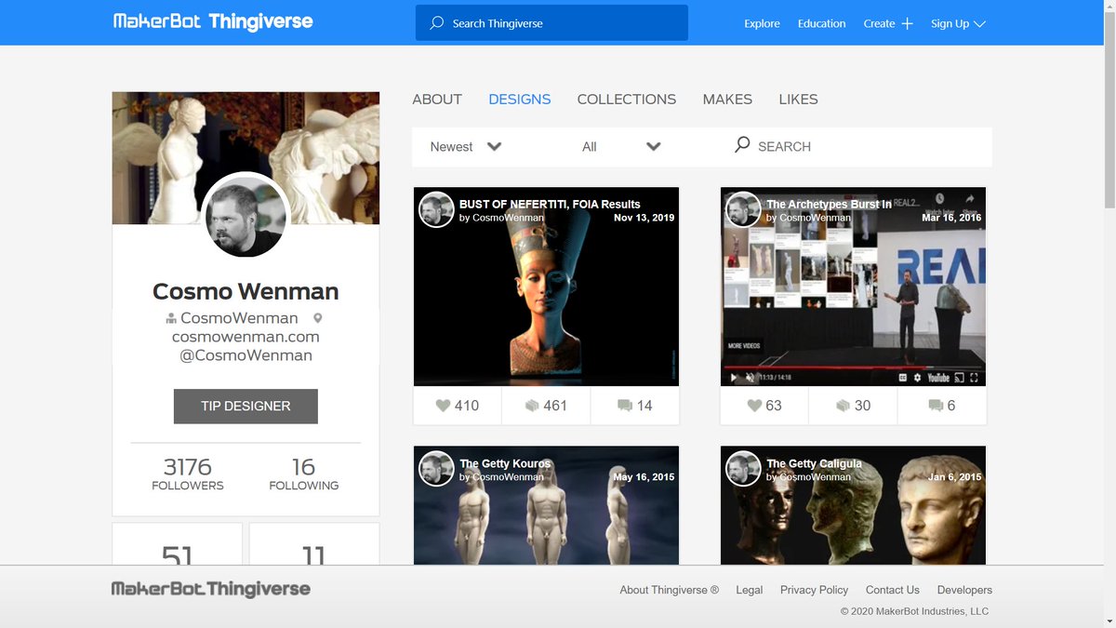Go to the MAKES tab
This screenshot has height=628, width=1116.
(727, 99)
